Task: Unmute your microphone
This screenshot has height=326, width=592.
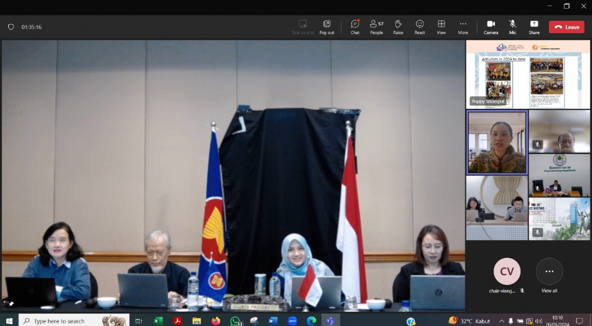Action: pos(512,27)
